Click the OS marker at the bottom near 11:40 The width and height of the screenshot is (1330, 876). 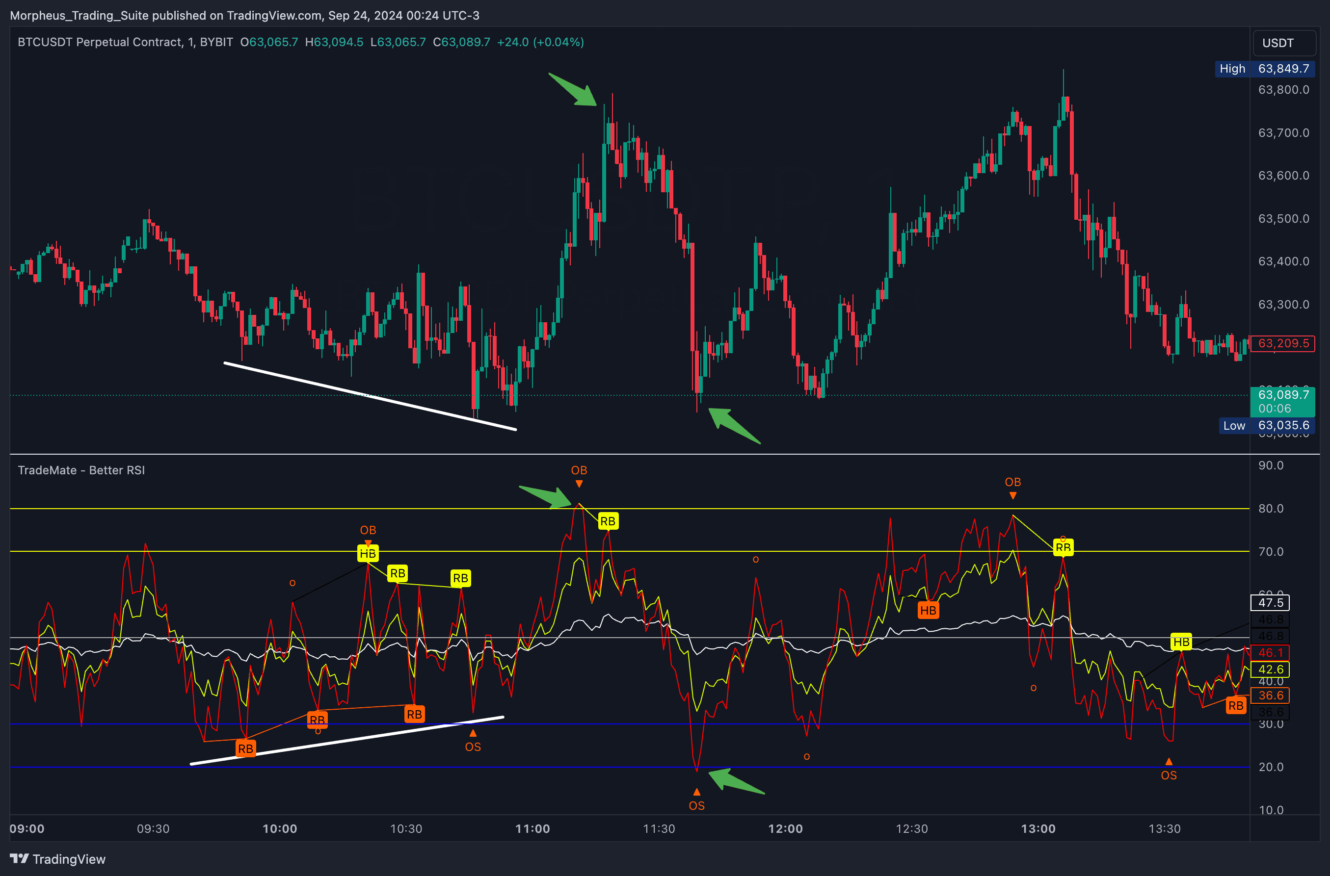click(x=696, y=805)
